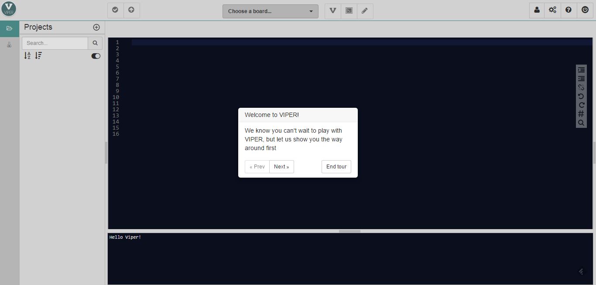Open the serial console terminal icon
This screenshot has height=285, width=596.
click(349, 11)
